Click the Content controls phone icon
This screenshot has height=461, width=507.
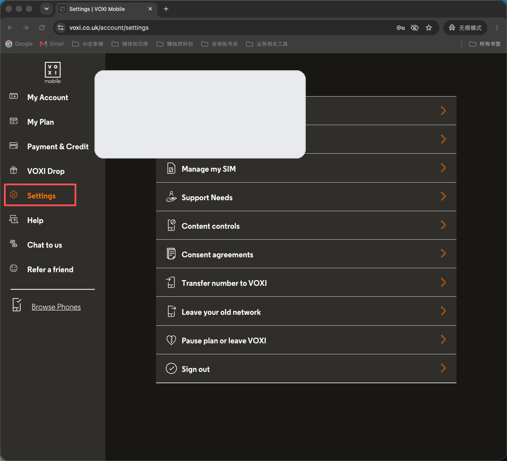(x=171, y=225)
